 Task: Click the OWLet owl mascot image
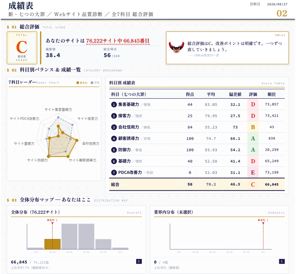176,47
